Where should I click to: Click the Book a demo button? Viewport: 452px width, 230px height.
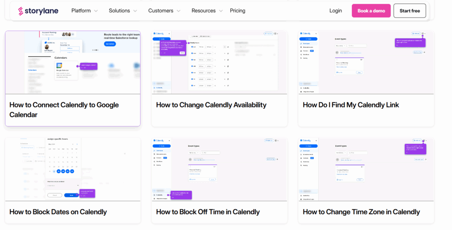[x=371, y=11]
